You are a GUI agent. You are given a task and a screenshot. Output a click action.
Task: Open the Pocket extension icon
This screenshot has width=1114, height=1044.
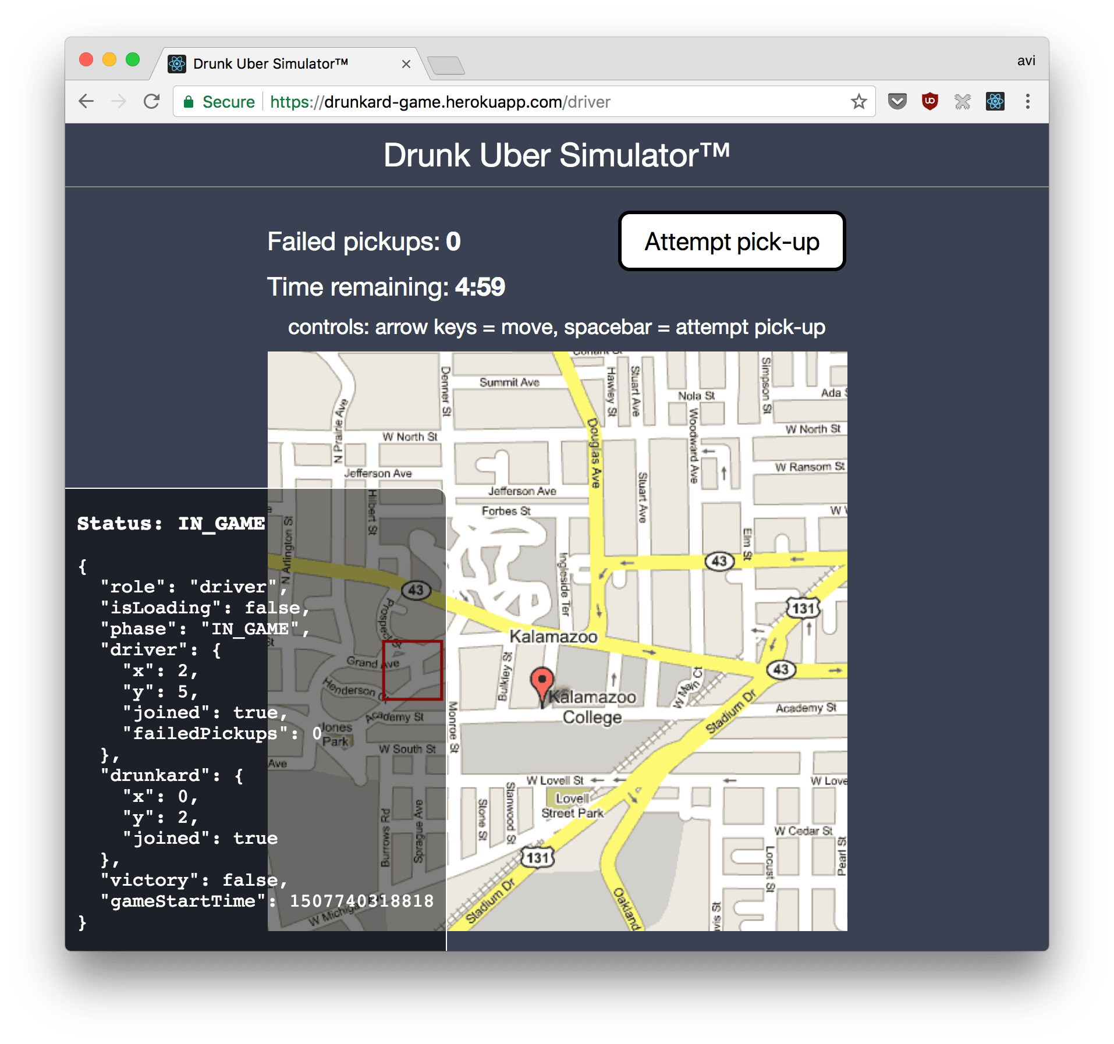tap(897, 102)
